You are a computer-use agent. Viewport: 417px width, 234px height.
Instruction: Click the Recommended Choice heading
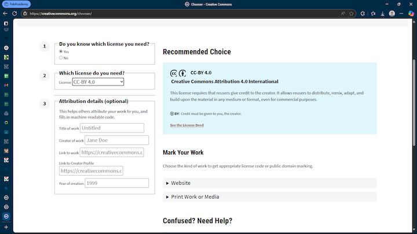tap(197, 52)
